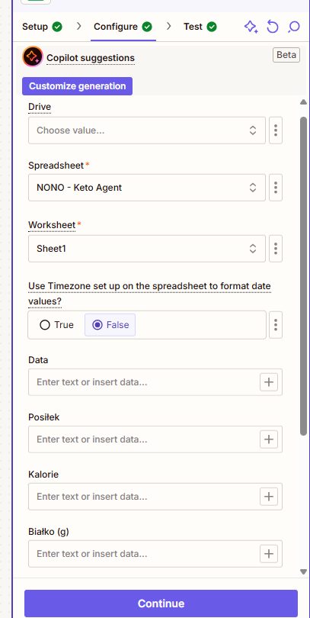Image resolution: width=310 pixels, height=618 pixels.
Task: Click the Continue button
Action: coord(161,604)
